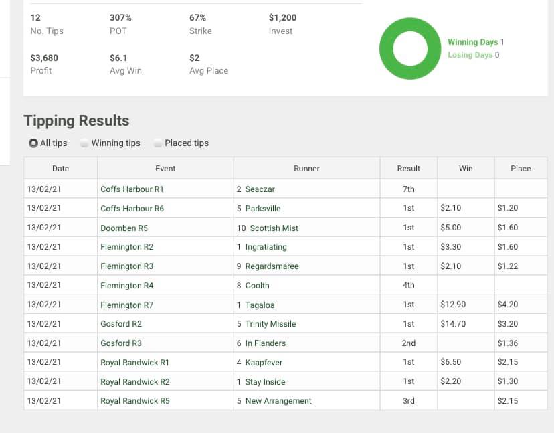Image resolution: width=554 pixels, height=433 pixels.
Task: Open the Doomben R5 event link
Action: [124, 228]
